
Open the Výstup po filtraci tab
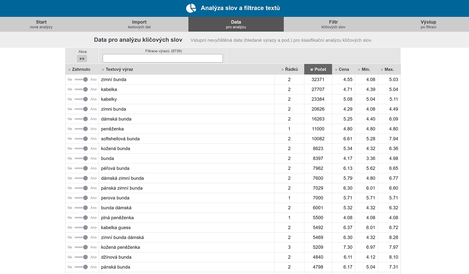[428, 24]
